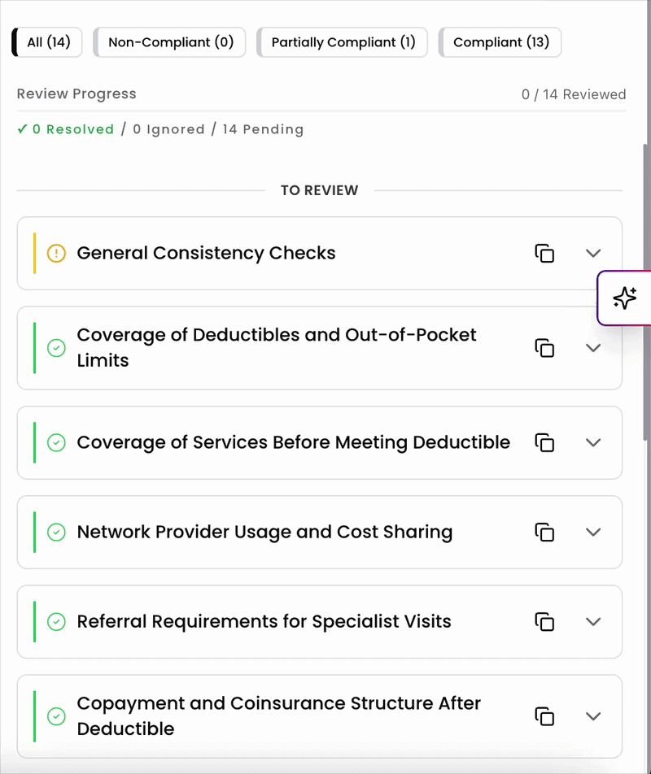Viewport: 651px width, 774px height.
Task: Click the 14 Pending status text
Action: [x=263, y=129]
